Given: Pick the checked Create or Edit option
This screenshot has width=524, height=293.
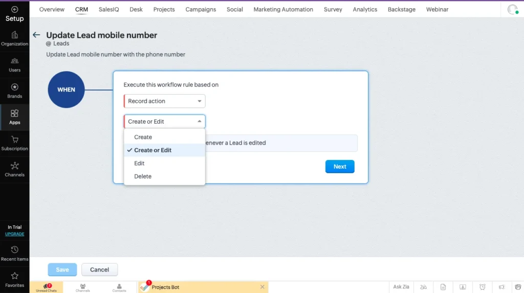Looking at the screenshot, I should (152, 150).
